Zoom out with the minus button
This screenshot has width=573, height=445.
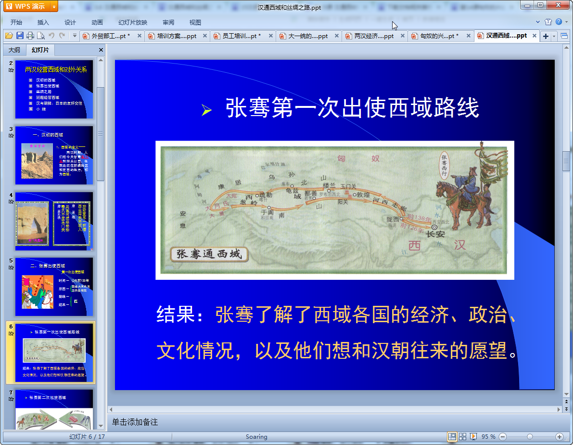[x=503, y=437]
